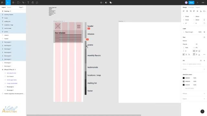This screenshot has height=116, width=207.
Task: Add an export setting with plus
Action: [204, 99]
